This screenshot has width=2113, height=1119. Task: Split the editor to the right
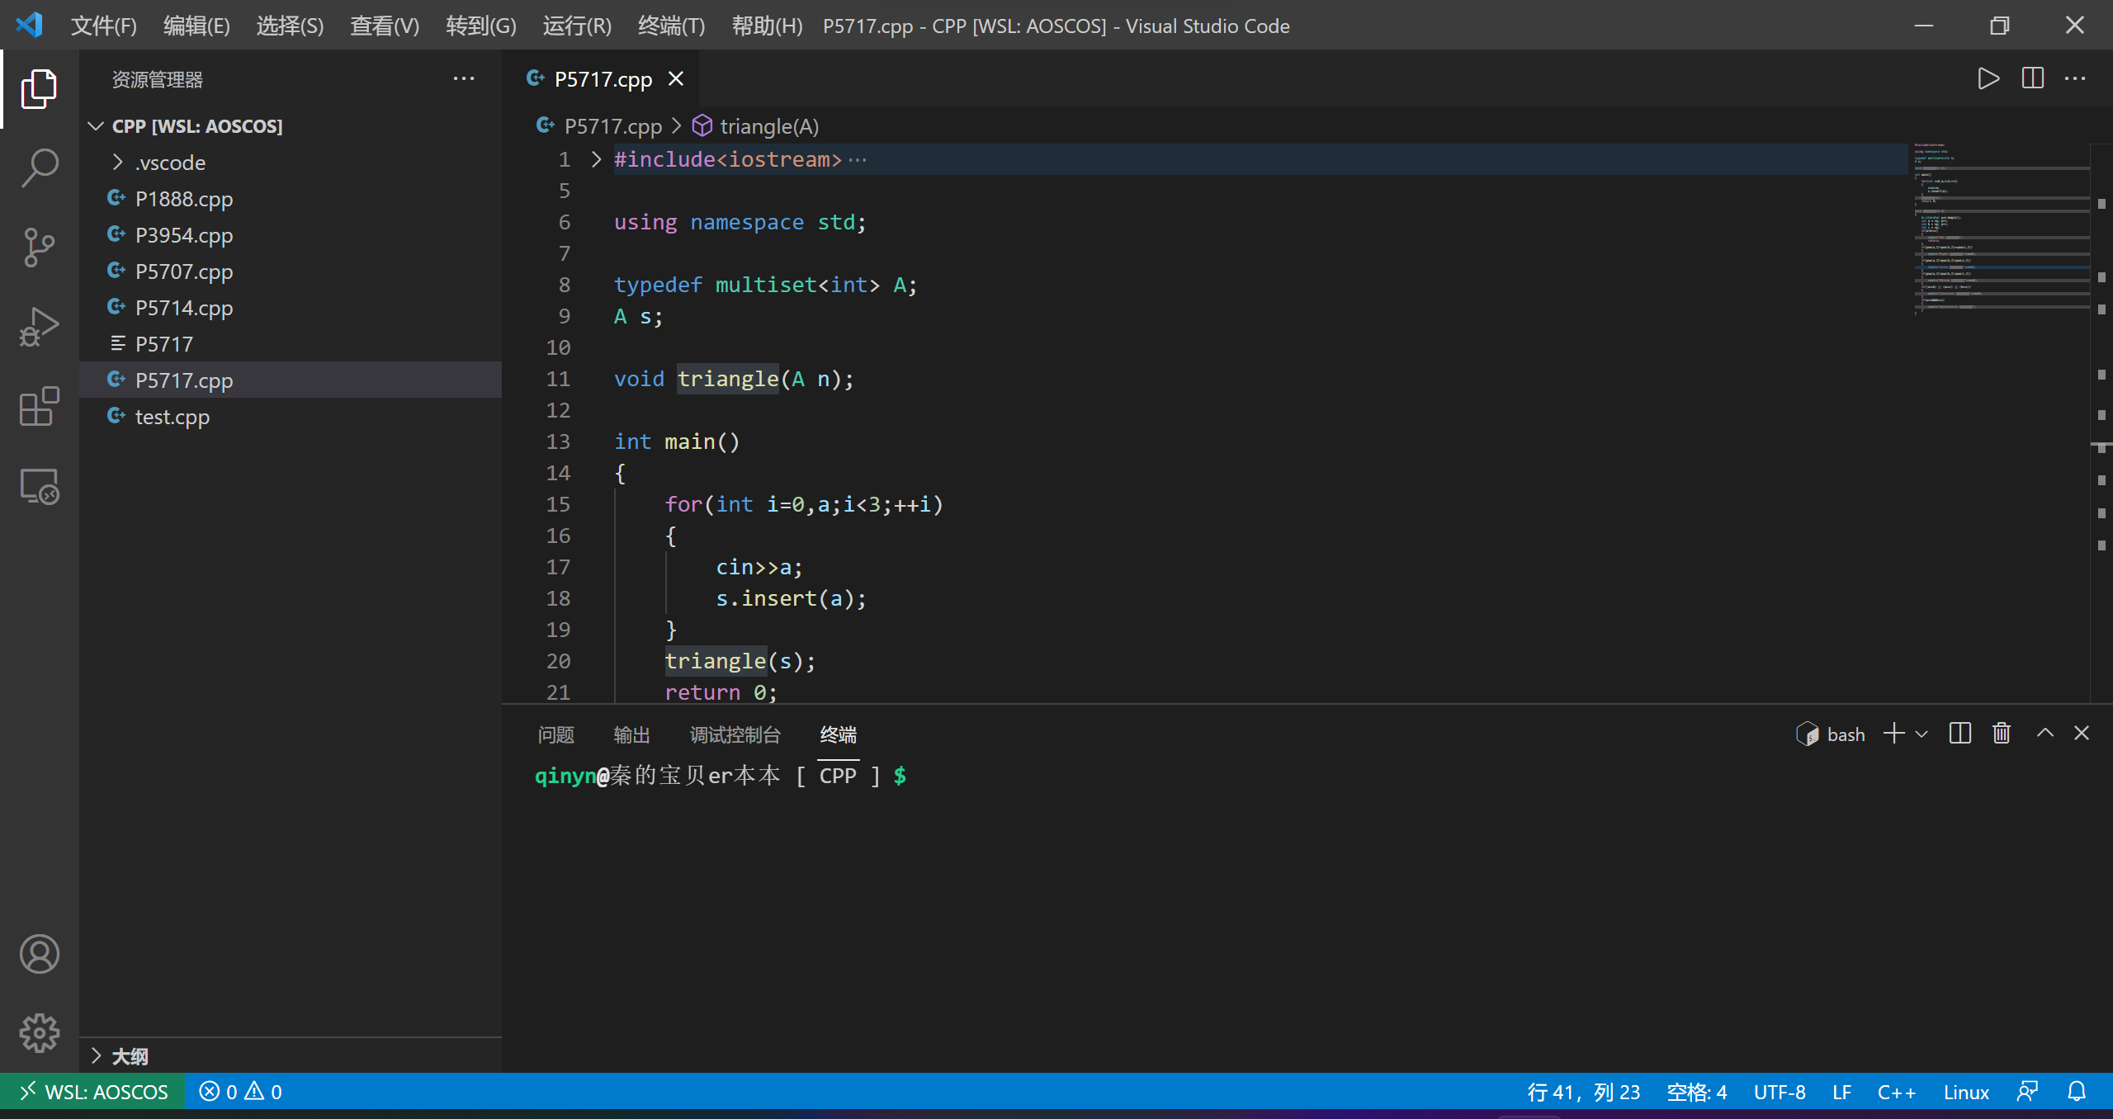tap(2032, 78)
